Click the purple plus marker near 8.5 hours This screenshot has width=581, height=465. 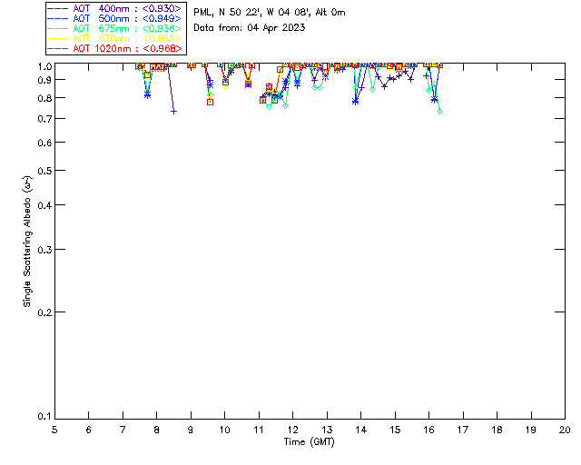click(173, 111)
